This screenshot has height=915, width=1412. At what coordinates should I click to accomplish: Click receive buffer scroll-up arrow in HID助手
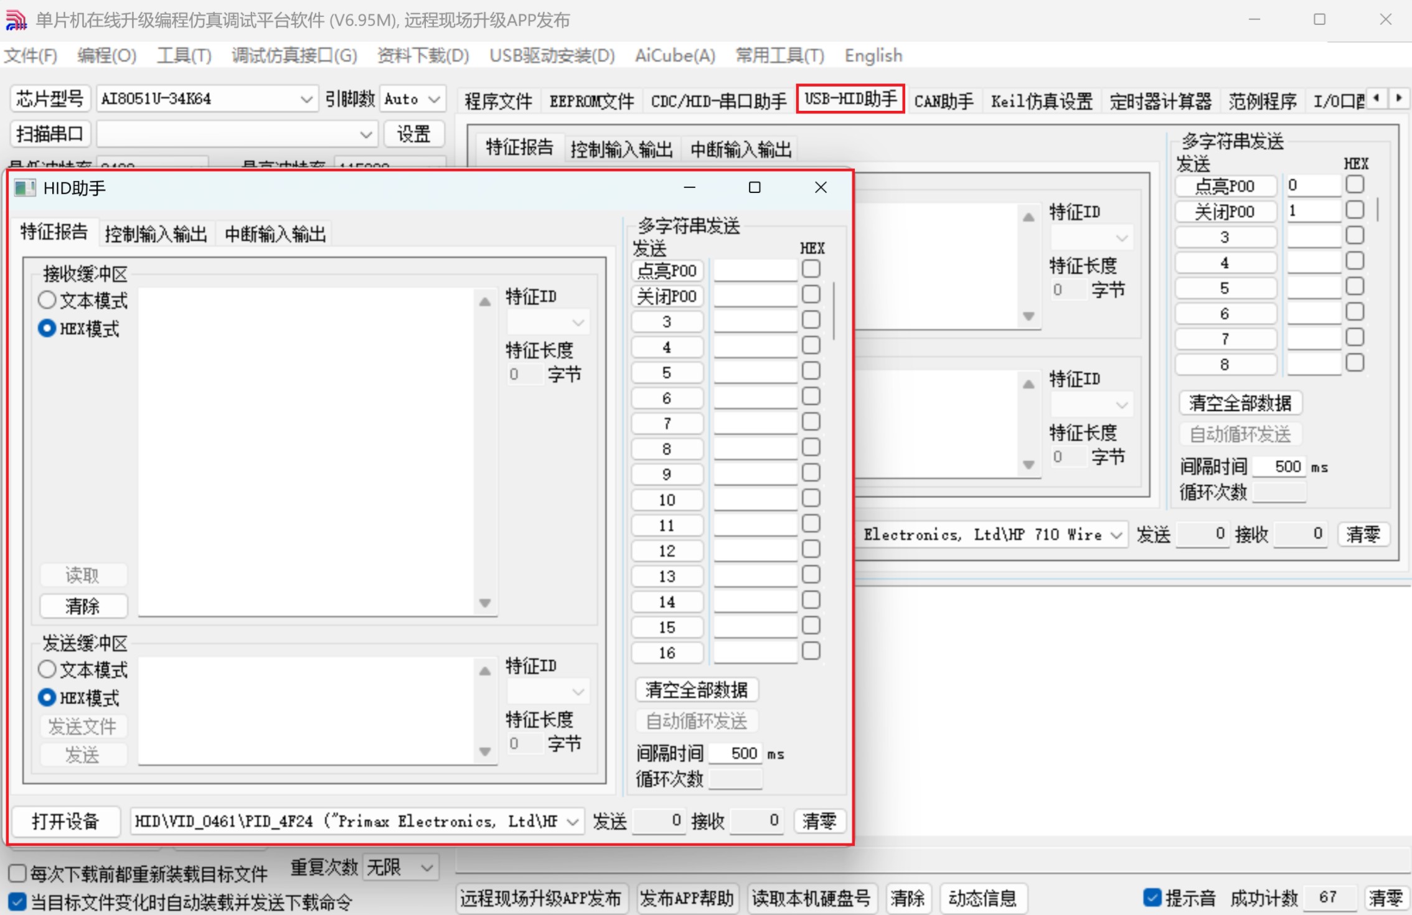point(485,302)
